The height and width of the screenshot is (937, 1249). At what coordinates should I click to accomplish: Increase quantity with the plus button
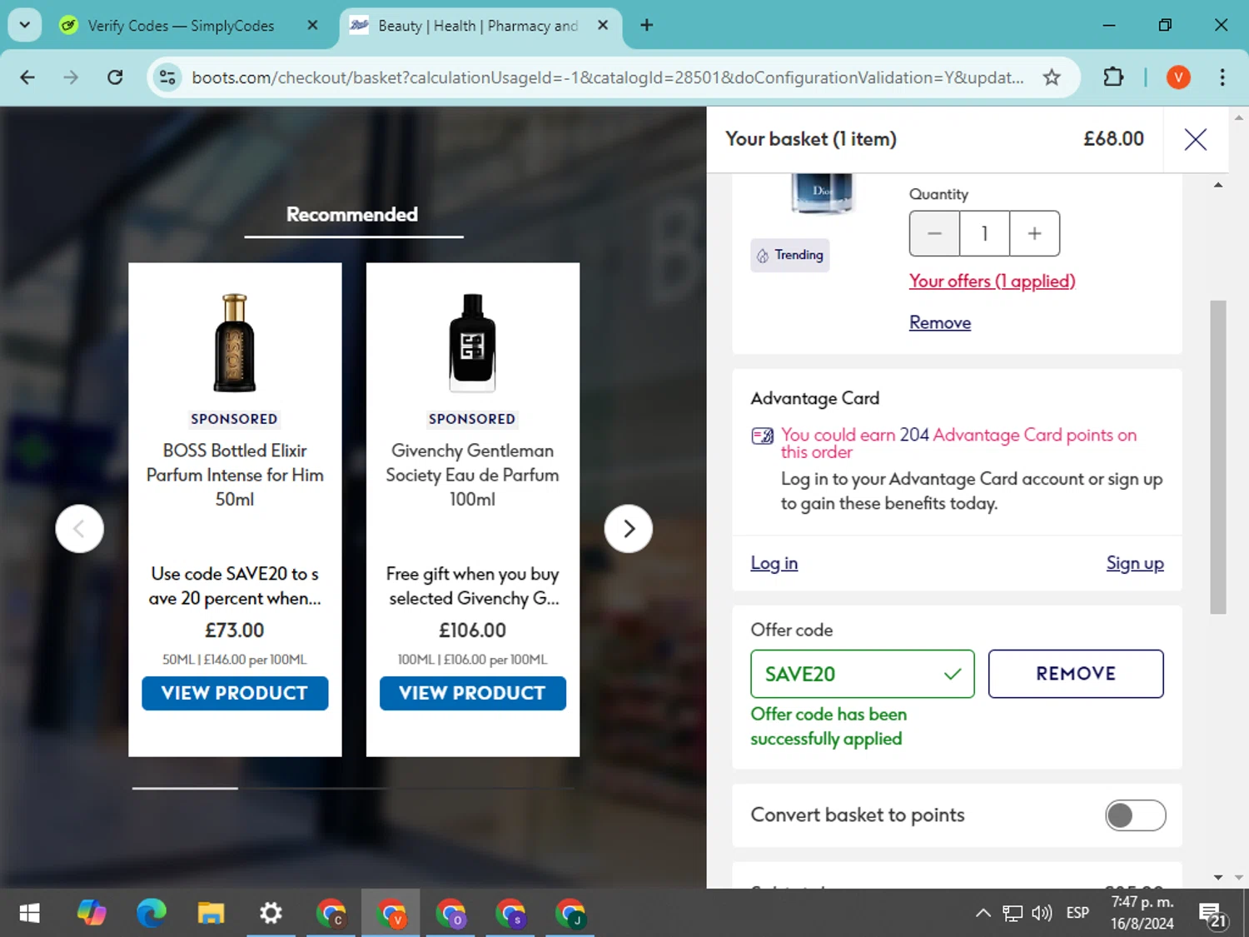click(1034, 233)
